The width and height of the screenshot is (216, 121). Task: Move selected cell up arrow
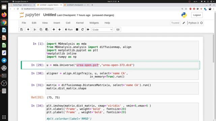pyautogui.click(x=54, y=30)
